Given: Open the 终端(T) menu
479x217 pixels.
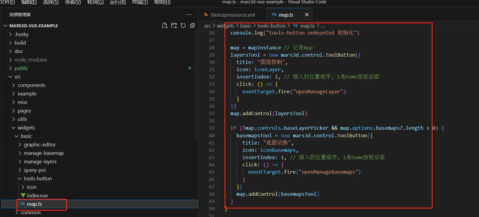Looking at the screenshot, I should [140, 2].
